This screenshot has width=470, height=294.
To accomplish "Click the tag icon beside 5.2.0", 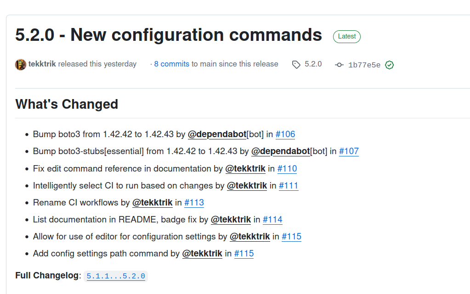I will pos(296,65).
